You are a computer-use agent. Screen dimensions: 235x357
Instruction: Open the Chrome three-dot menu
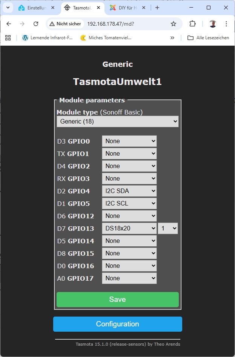point(226,24)
